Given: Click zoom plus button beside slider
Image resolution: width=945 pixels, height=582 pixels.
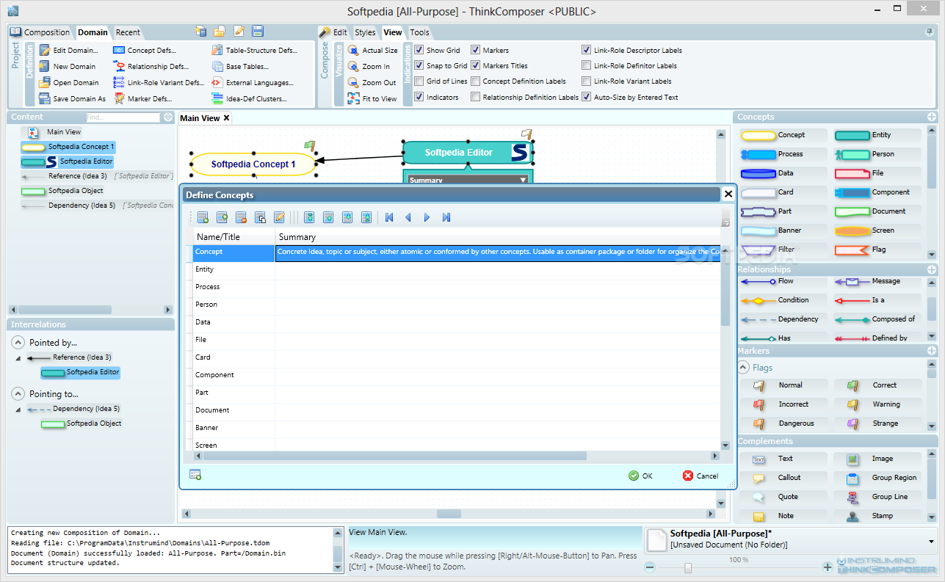Looking at the screenshot, I should pyautogui.click(x=828, y=567).
